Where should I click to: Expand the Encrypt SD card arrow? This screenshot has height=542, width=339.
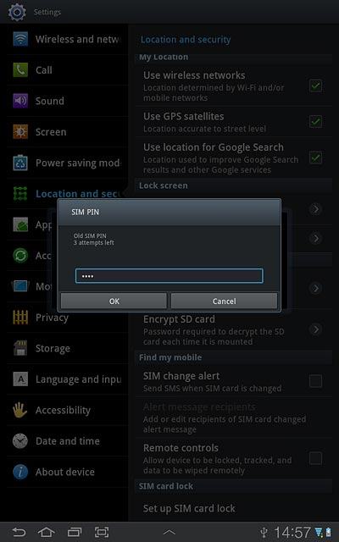[x=315, y=329]
